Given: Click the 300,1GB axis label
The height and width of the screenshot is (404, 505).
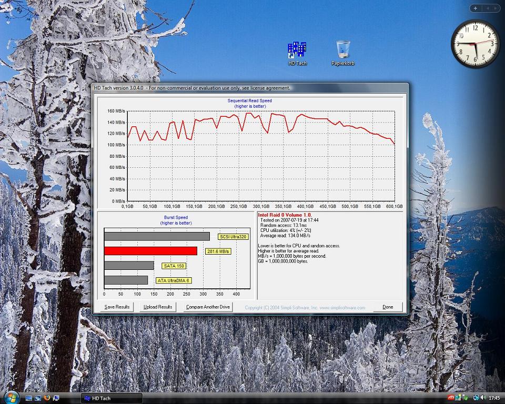Looking at the screenshot, I should pyautogui.click(x=261, y=206).
